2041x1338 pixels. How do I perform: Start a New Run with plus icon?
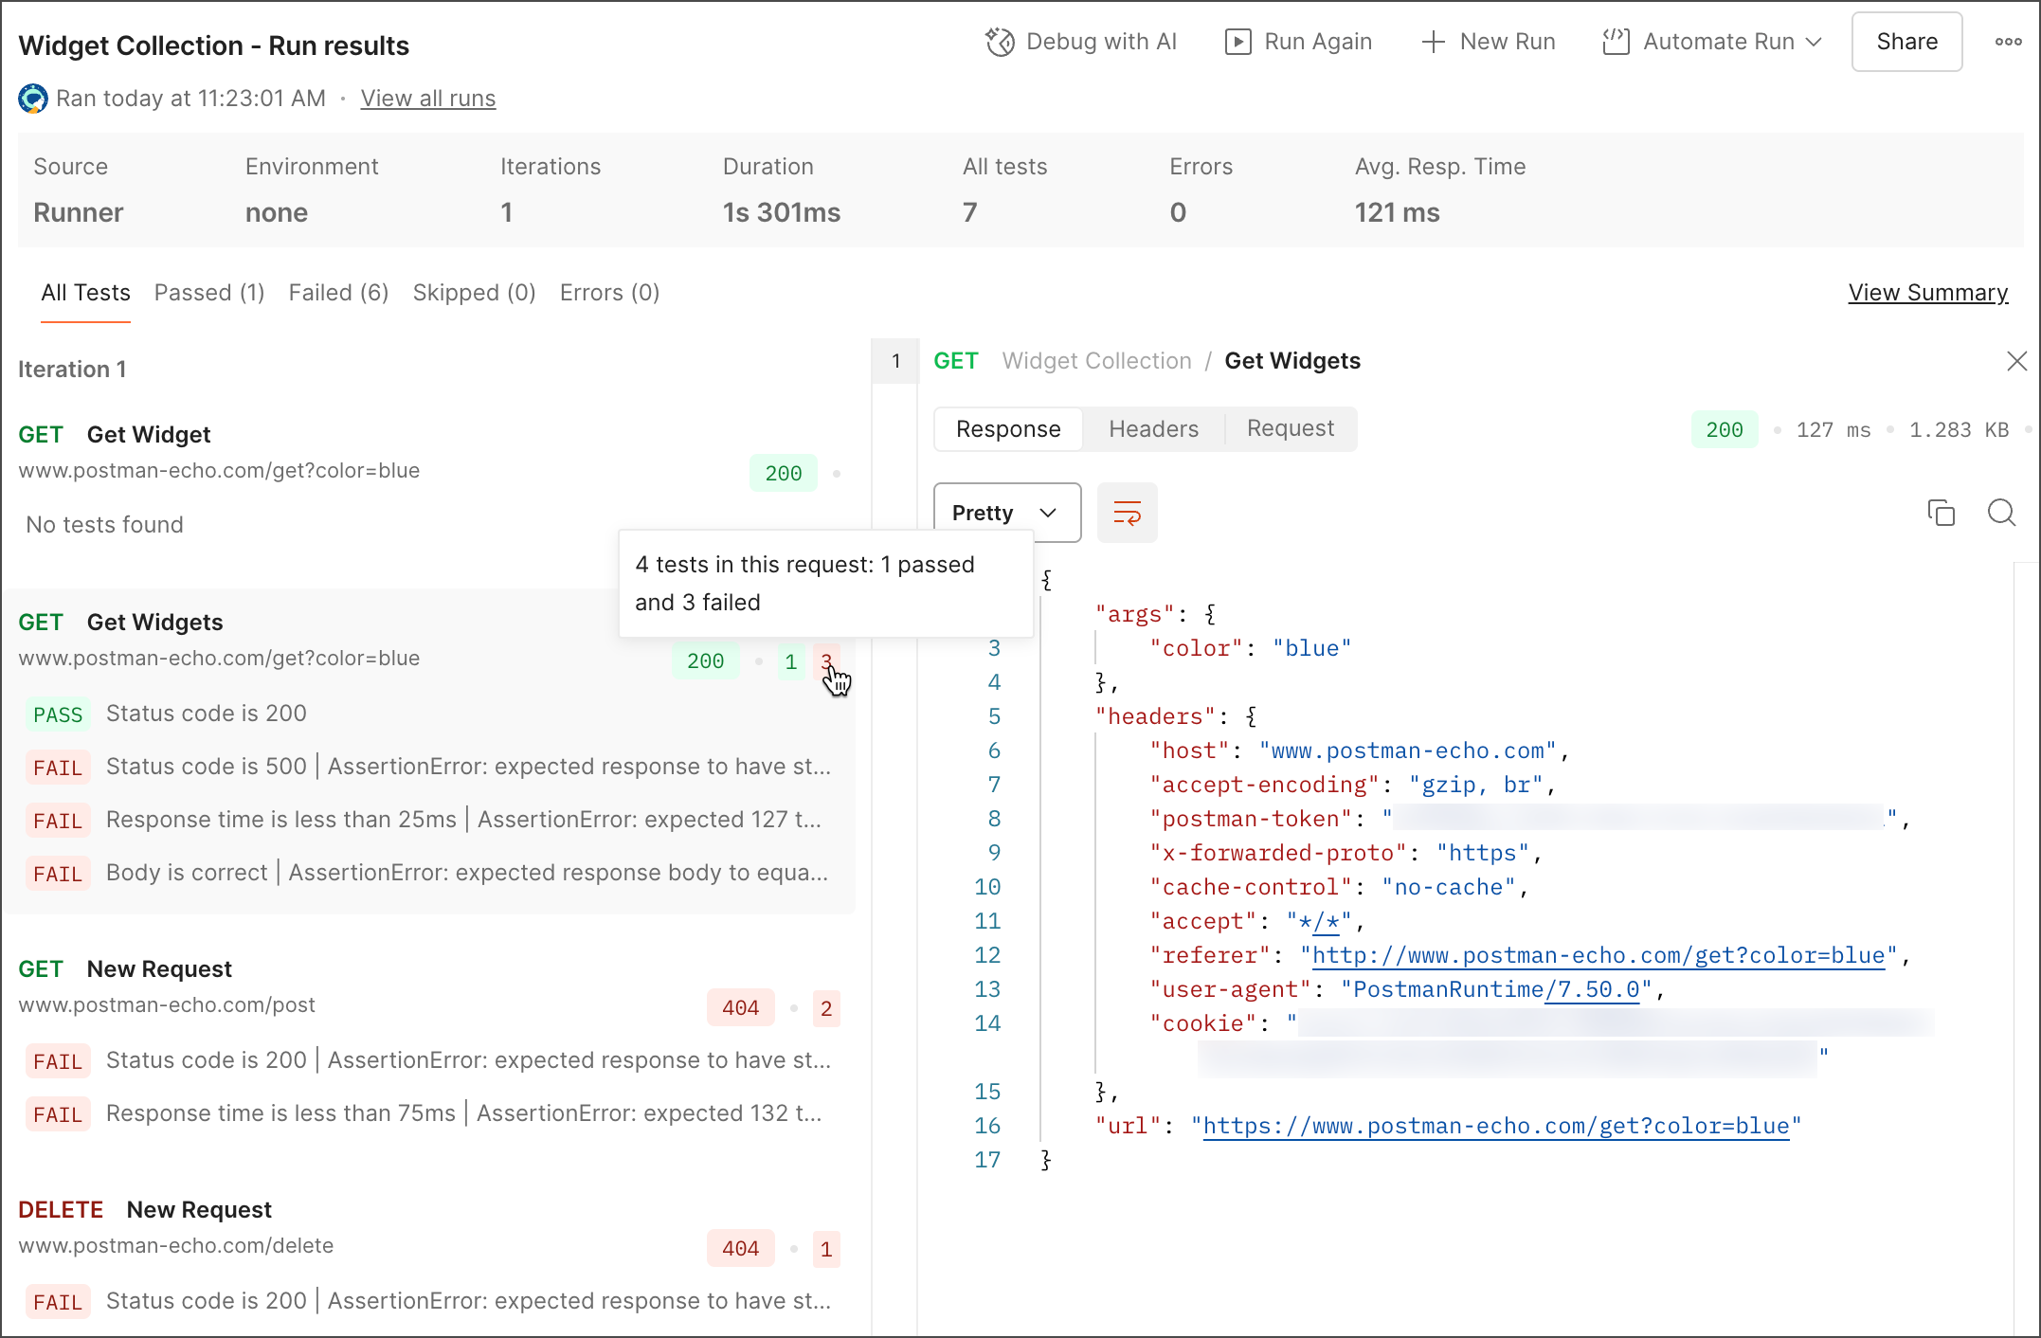pos(1433,42)
